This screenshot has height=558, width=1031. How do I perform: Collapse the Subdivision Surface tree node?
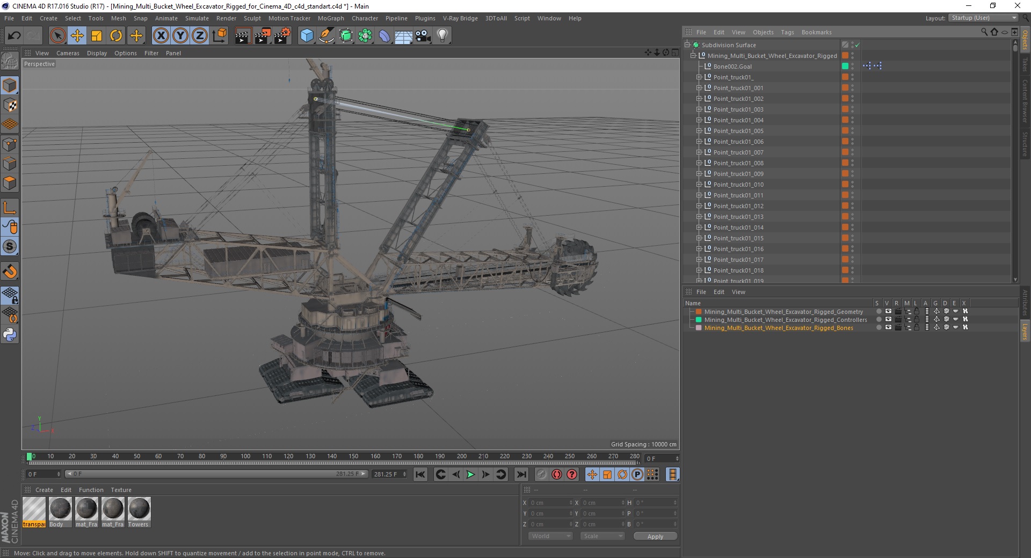pos(687,45)
